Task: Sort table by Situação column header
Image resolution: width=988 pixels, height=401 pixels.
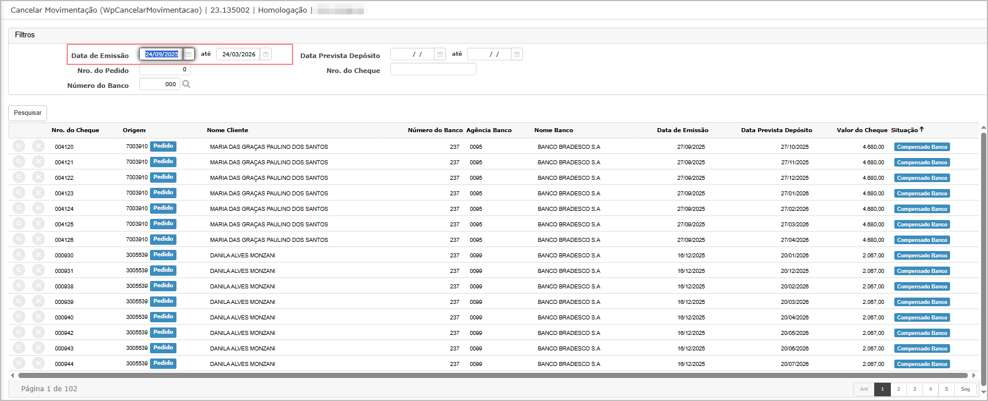Action: [x=904, y=130]
